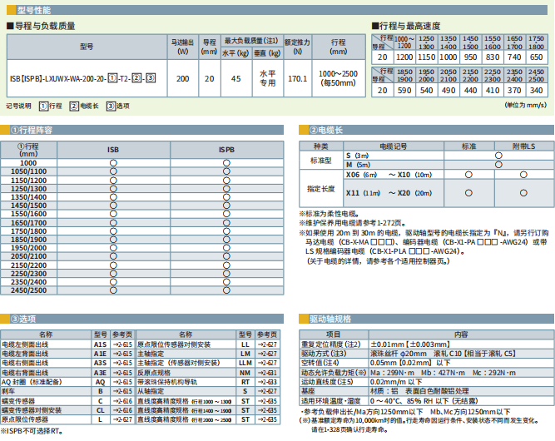Select the option code A1S

100,344
